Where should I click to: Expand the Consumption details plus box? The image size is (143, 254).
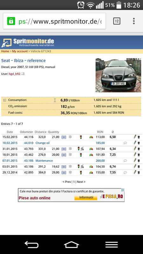pos(5,100)
